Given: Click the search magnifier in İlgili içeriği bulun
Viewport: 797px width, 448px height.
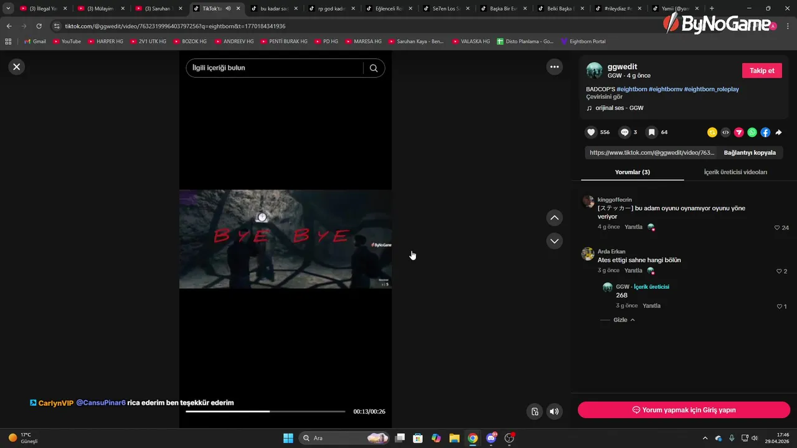Looking at the screenshot, I should [x=374, y=68].
